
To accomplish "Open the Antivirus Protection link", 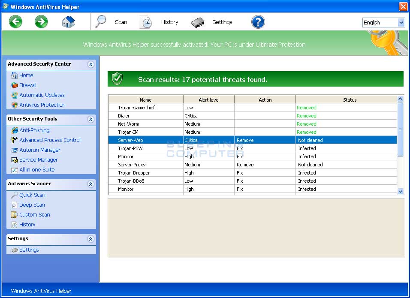I will pos(42,105).
